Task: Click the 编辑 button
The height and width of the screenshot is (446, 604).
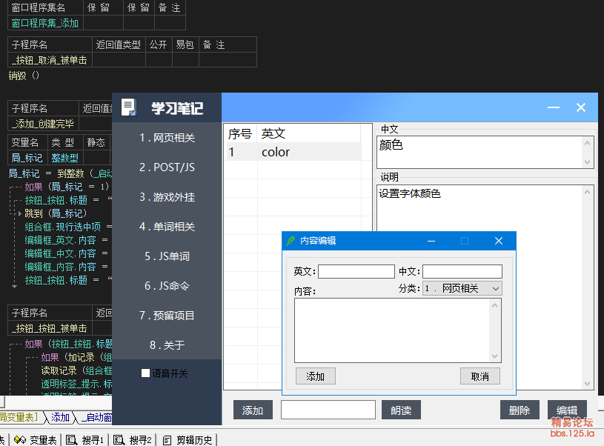Action: pyautogui.click(x=567, y=410)
